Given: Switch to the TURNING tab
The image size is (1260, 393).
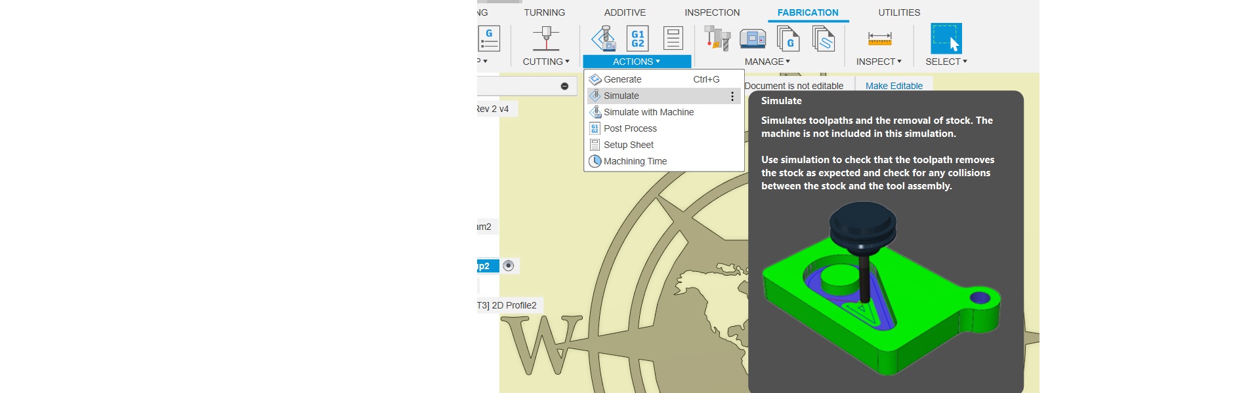Looking at the screenshot, I should pos(544,12).
